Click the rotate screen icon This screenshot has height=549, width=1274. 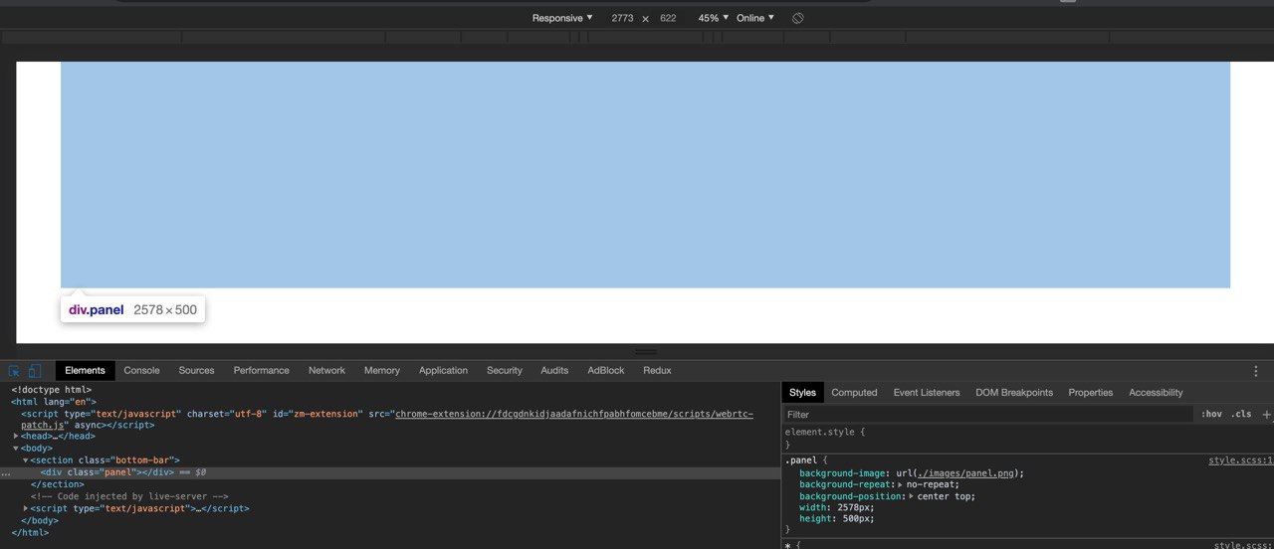pos(797,18)
